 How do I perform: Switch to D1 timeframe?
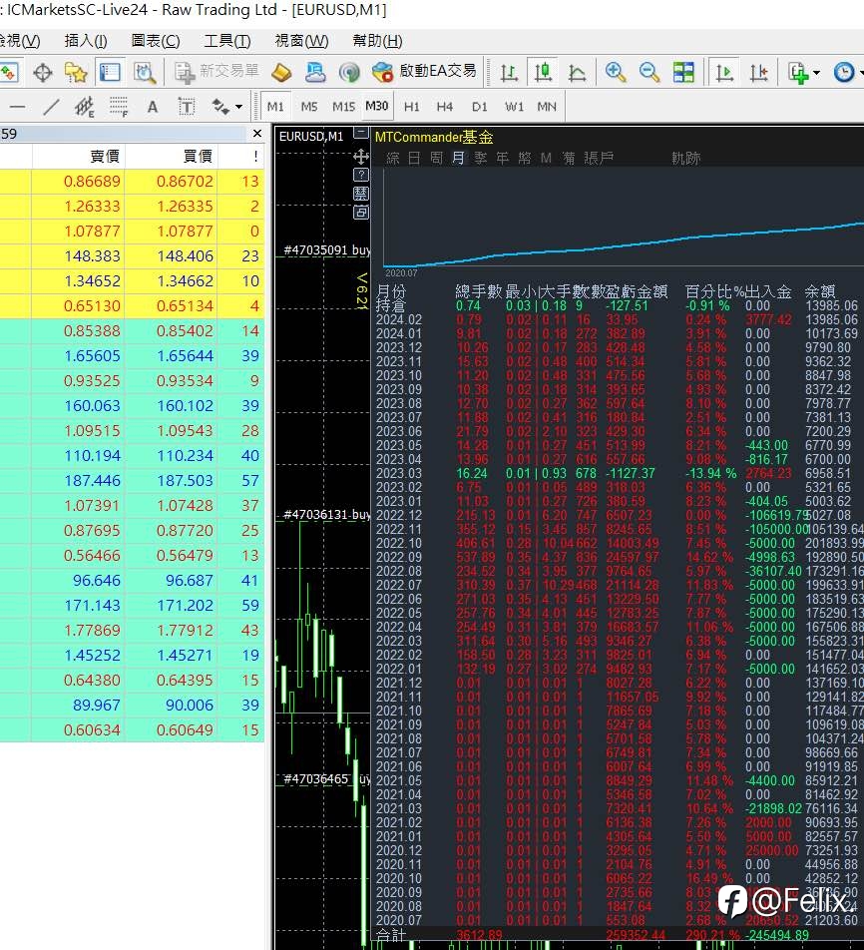pyautogui.click(x=479, y=107)
